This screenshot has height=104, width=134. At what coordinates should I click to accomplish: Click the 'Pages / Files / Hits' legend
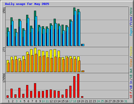click(131, 22)
